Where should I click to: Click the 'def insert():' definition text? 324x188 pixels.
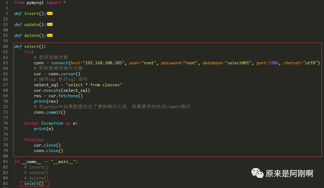click(x=30, y=14)
